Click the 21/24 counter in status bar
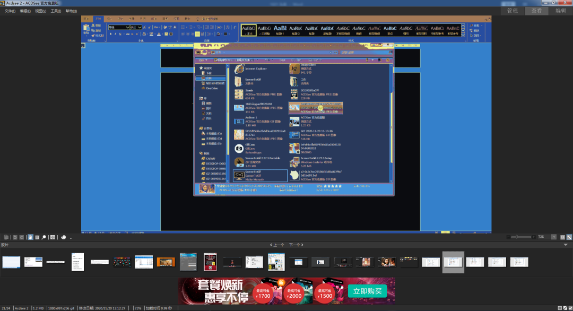Viewport: 573px width, 311px height. (6, 308)
